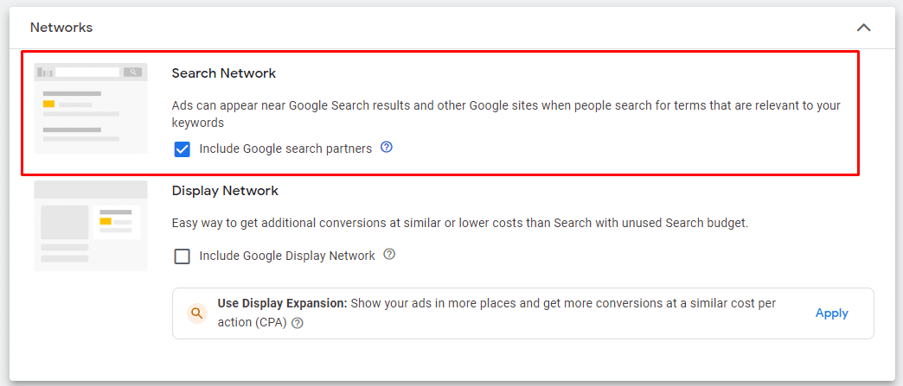This screenshot has height=386, width=903.
Task: Enable Include Google Display Network checkbox
Action: [x=182, y=256]
